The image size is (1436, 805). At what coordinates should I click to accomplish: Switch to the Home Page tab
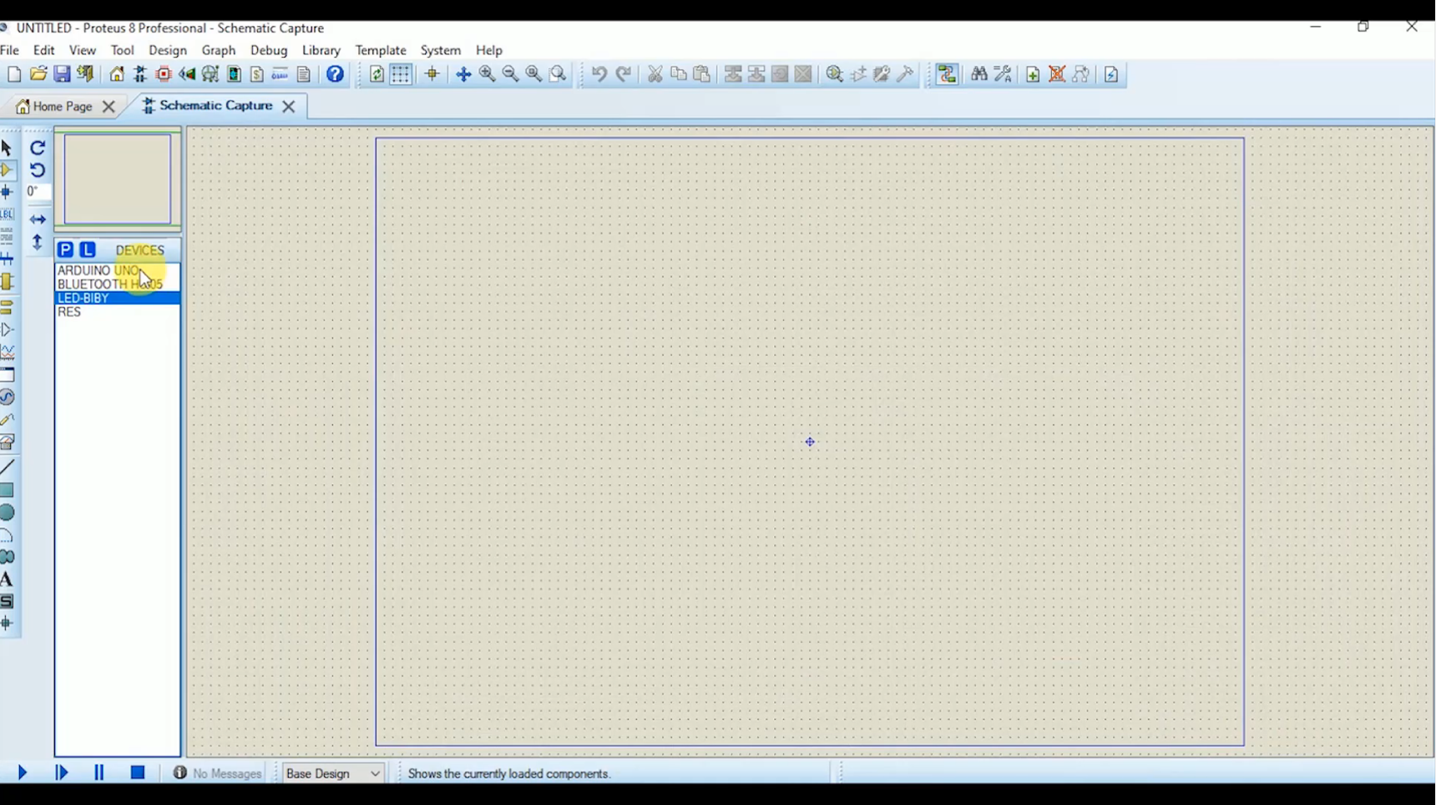55,107
